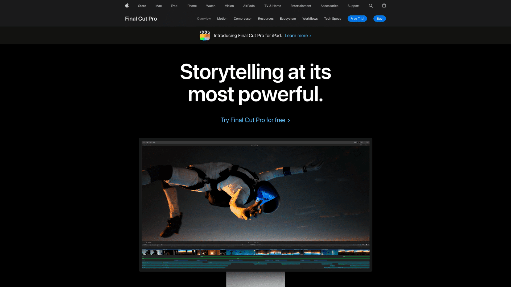511x287 pixels.
Task: Switch to the Workflows tab
Action: [310, 19]
